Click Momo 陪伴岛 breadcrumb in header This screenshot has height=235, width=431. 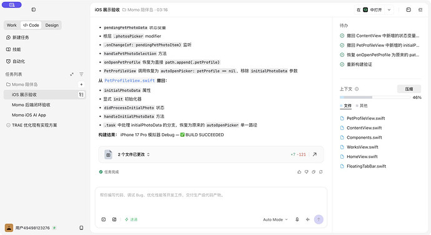(137, 10)
